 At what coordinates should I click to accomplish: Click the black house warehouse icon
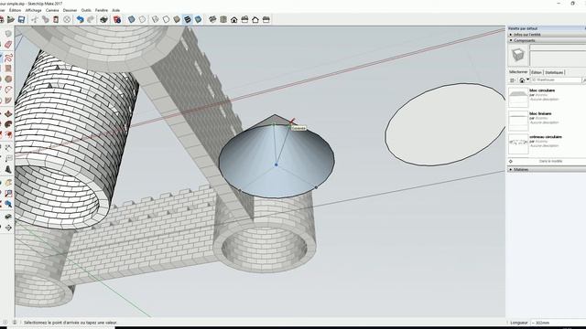click(x=234, y=19)
